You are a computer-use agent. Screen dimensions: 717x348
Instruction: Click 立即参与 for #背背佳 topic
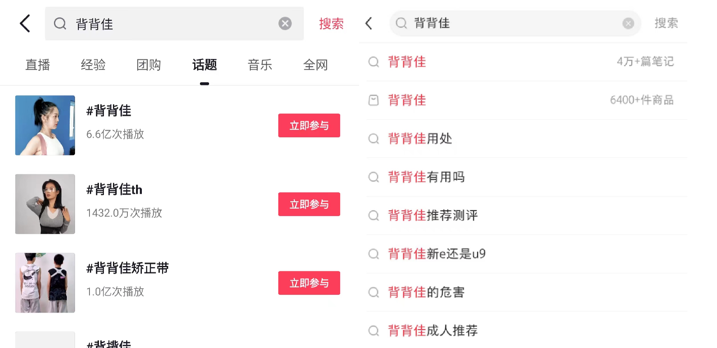click(309, 125)
